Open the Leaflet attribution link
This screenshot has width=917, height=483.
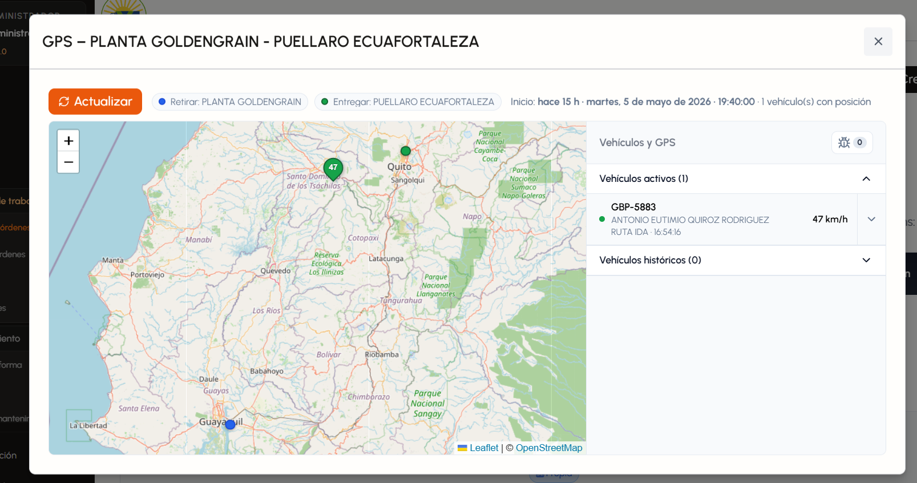coord(484,448)
